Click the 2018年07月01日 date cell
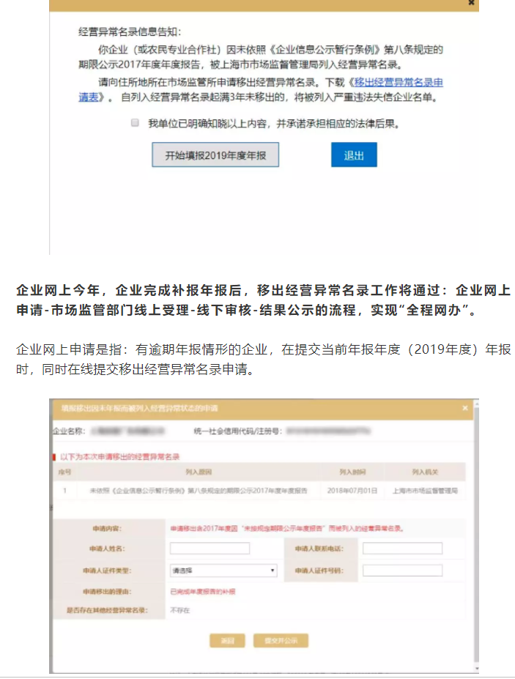 352,491
